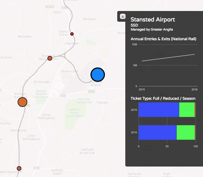
Task: Select the Stansted Mountfitchet station marker
Action: (x=50, y=58)
